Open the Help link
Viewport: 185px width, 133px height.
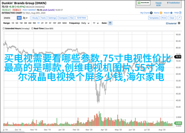176,13
